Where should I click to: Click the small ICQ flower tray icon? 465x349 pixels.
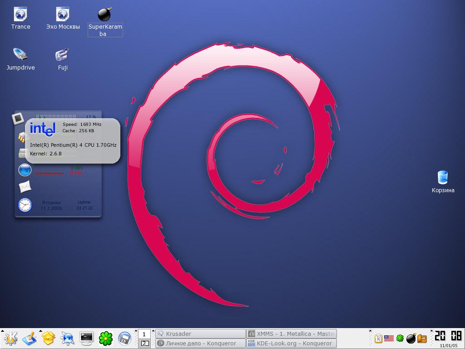pyautogui.click(x=400, y=338)
